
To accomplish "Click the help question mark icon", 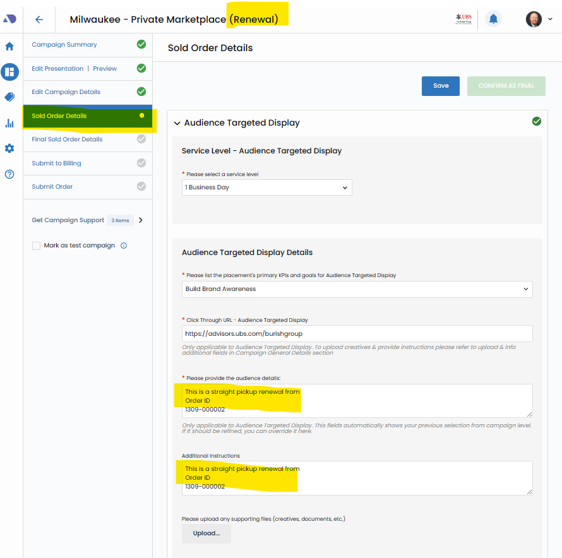I will 9,174.
